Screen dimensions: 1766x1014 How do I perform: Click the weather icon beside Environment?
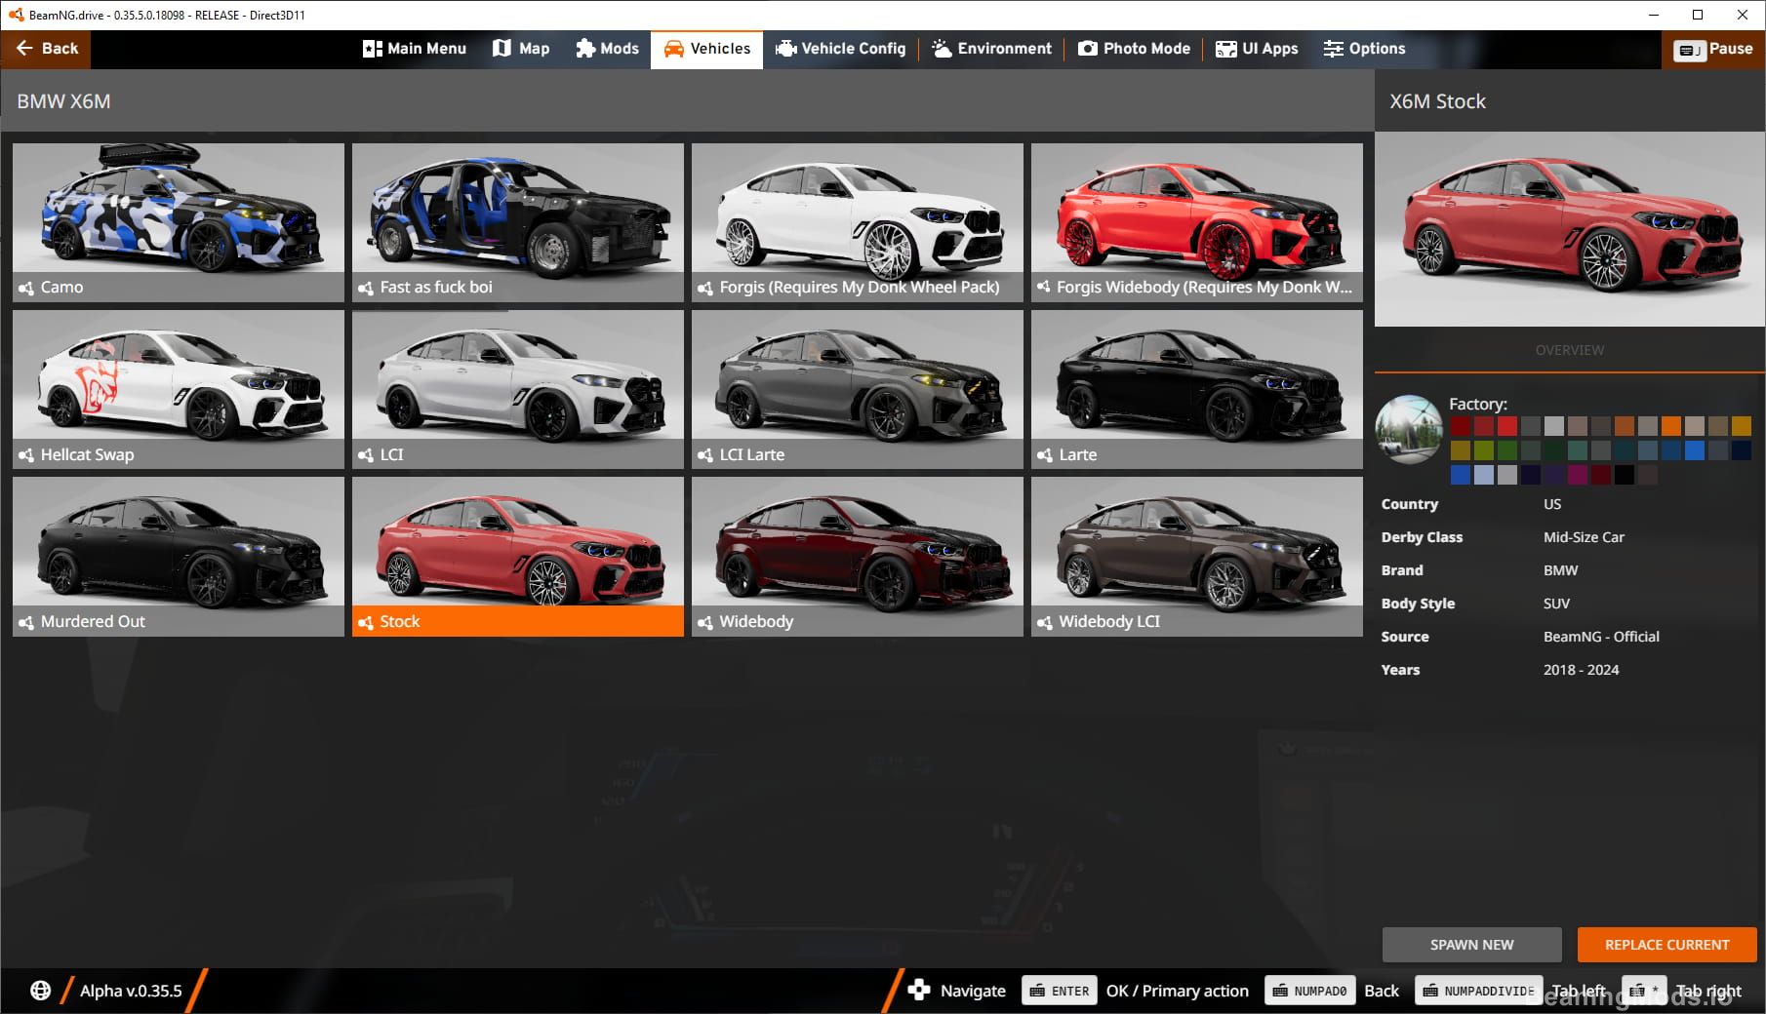coord(942,49)
